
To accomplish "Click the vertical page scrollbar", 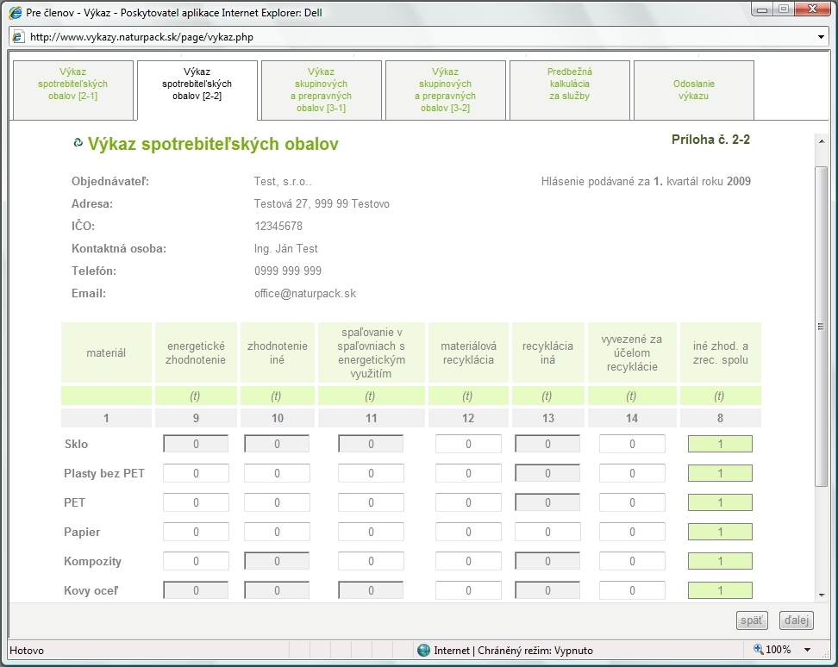I will click(821, 327).
